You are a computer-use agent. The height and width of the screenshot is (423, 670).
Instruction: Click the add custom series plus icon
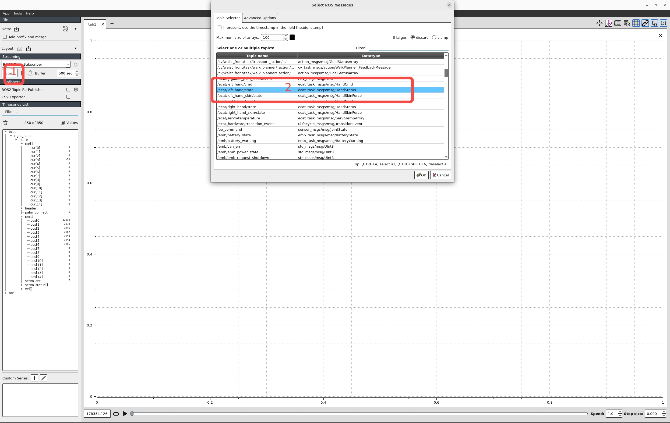click(x=34, y=378)
